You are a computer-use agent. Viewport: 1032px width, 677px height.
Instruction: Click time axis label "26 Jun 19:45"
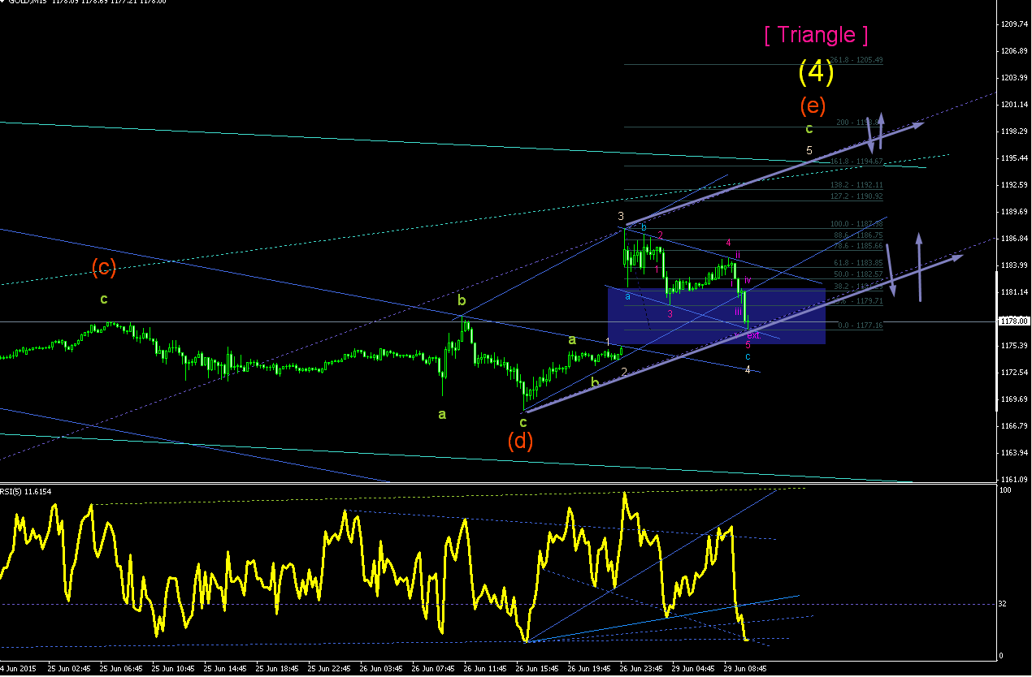tap(589, 670)
